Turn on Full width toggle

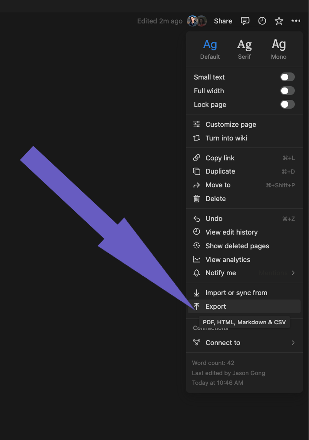click(287, 91)
